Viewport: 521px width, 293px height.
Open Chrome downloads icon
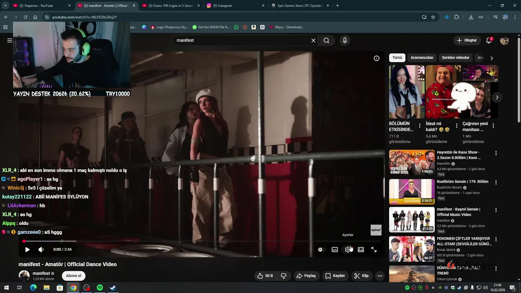click(471, 17)
